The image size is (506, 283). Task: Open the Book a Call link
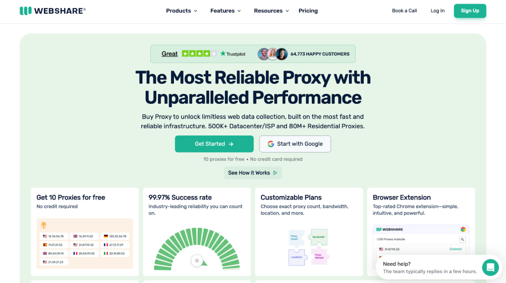pos(404,11)
